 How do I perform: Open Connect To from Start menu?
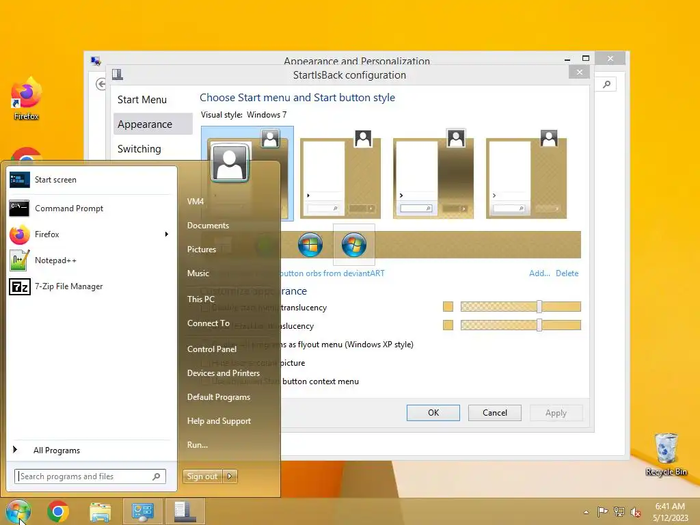[208, 323]
